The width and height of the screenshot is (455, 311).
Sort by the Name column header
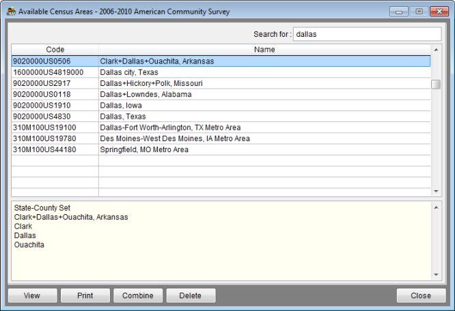point(264,50)
